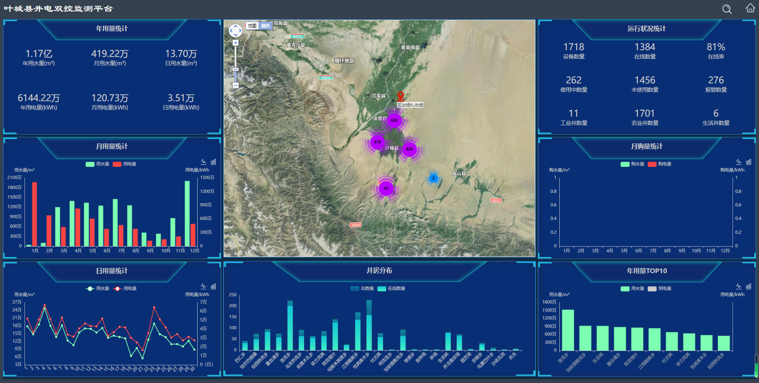Click the red location pin on map
The image size is (759, 383).
click(400, 96)
